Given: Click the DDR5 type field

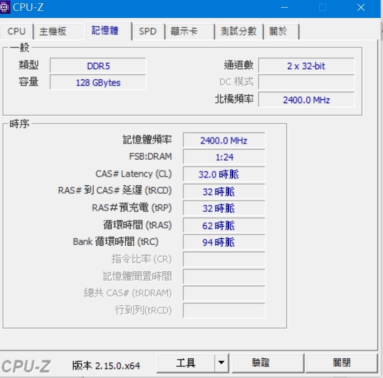Looking at the screenshot, I should pyautogui.click(x=98, y=66).
